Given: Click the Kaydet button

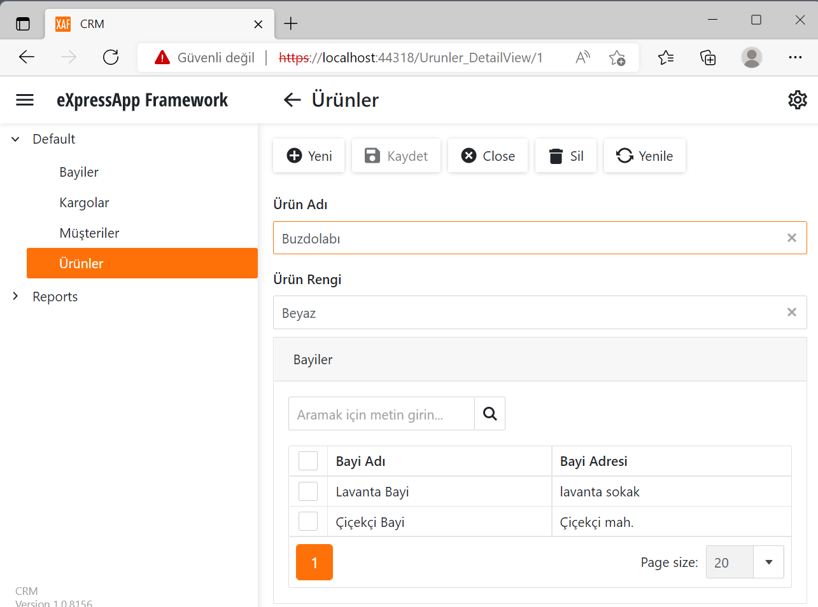Looking at the screenshot, I should click(x=396, y=155).
